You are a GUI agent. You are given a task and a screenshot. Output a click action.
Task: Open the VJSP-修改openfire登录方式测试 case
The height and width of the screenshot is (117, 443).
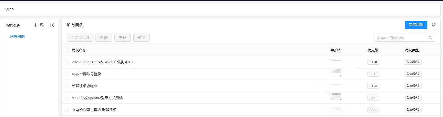click(97, 98)
